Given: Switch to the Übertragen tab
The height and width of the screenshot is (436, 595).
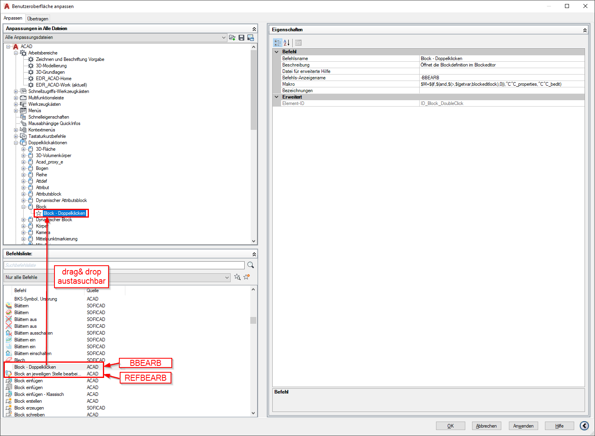Looking at the screenshot, I should click(x=38, y=19).
